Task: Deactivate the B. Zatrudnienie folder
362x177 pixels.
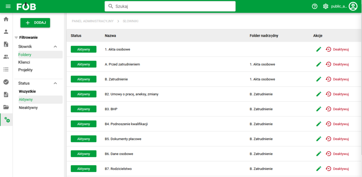Action: 337,79
